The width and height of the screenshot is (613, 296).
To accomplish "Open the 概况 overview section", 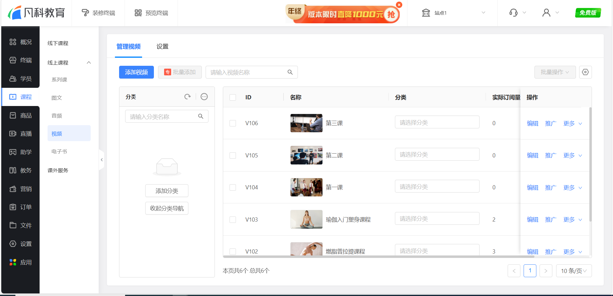I will (x=20, y=42).
